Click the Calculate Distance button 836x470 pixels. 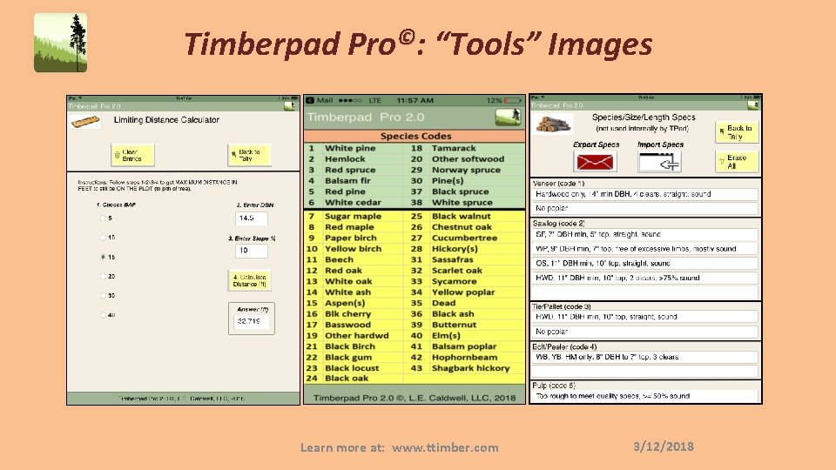pos(250,280)
